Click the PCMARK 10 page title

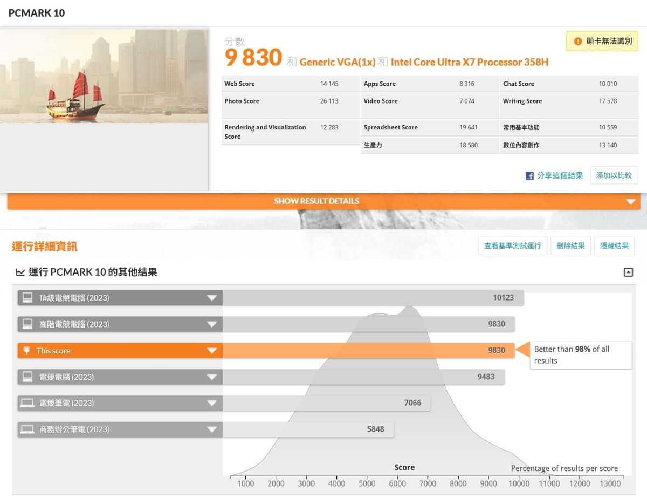coord(37,13)
